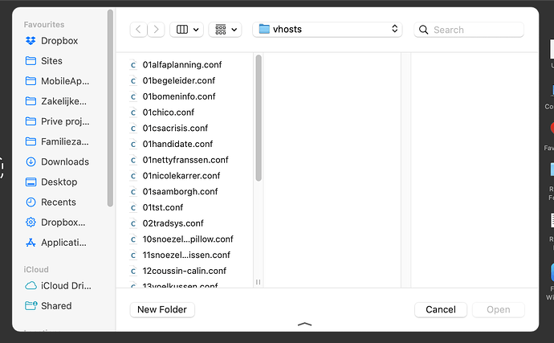The width and height of the screenshot is (554, 343).
Task: Open the grouping options dropdown
Action: tap(225, 30)
